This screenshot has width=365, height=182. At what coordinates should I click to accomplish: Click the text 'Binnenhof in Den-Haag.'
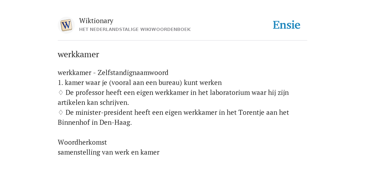coord(95,123)
